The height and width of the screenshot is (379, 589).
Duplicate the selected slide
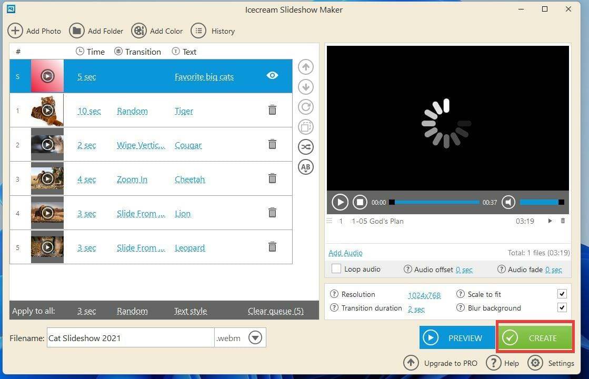click(305, 127)
